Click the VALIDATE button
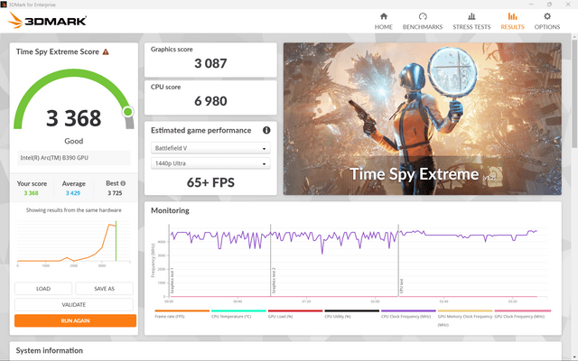Viewport: 578px width, 361px height. coord(74,305)
